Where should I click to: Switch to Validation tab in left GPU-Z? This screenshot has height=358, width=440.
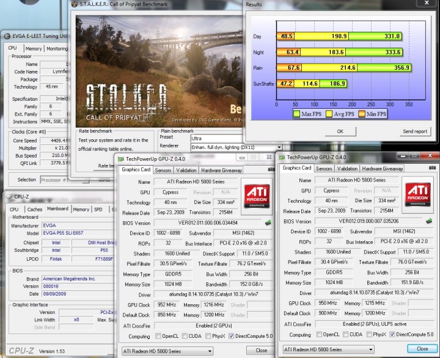[x=186, y=170]
